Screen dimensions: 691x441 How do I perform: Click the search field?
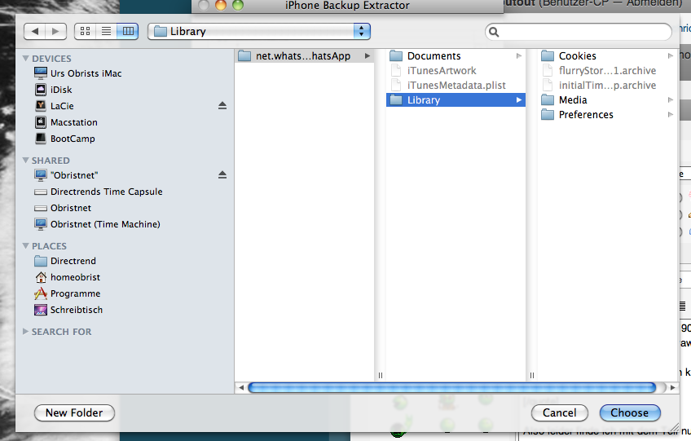pyautogui.click(x=579, y=32)
